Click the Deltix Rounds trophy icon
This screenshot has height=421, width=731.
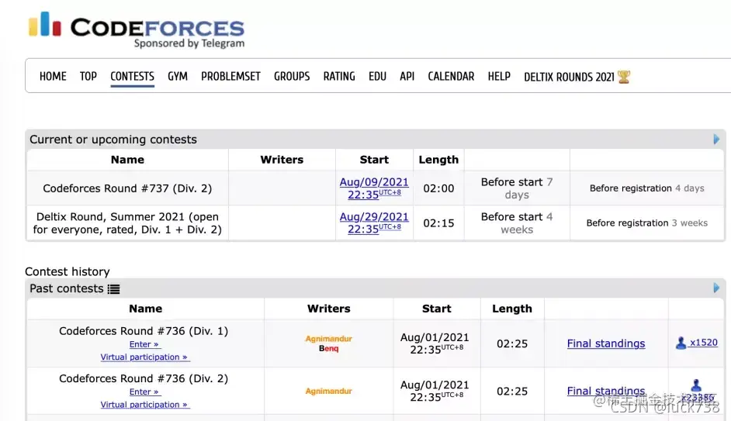(623, 77)
